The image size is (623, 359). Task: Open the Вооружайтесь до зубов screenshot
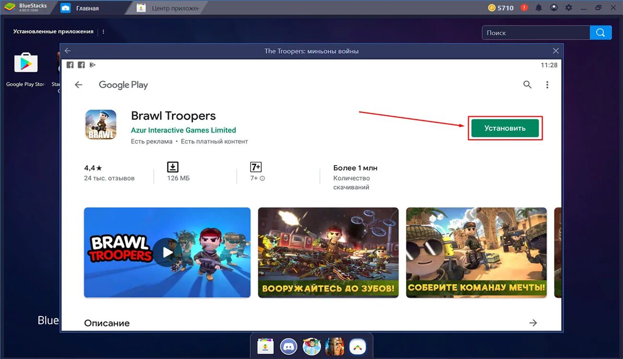click(328, 252)
